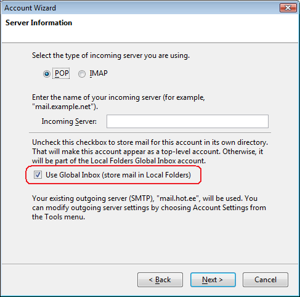Click the "mail.example.net" example text

(63, 107)
